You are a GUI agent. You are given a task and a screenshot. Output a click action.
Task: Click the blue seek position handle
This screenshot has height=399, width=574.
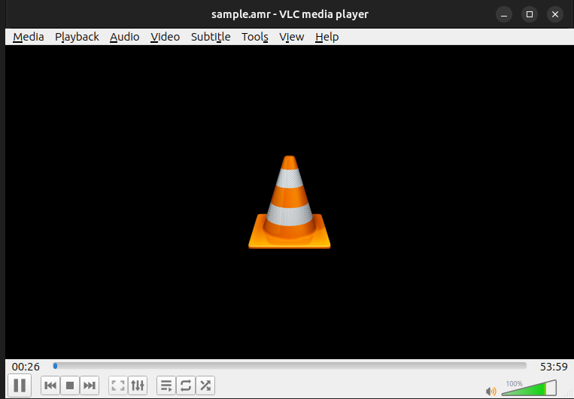point(55,366)
